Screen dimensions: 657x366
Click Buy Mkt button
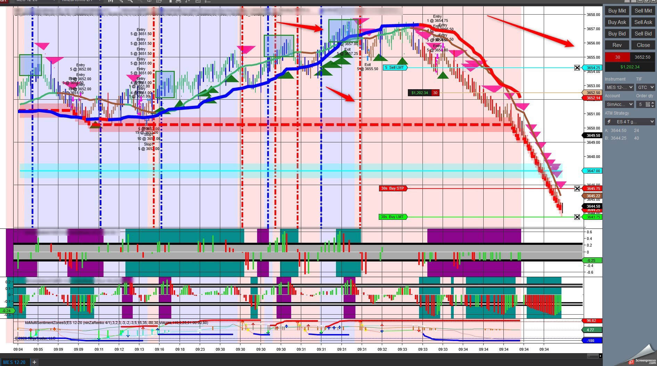(617, 11)
